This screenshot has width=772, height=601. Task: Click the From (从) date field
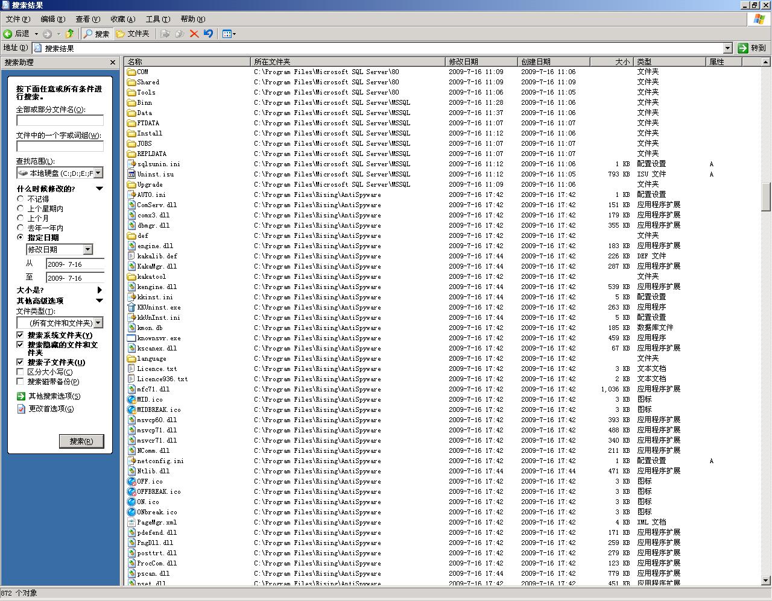coord(75,264)
